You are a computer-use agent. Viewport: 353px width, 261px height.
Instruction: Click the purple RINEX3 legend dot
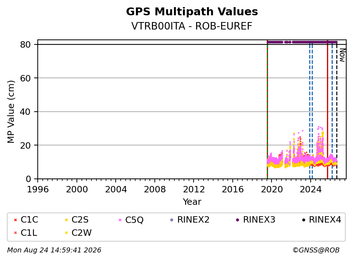click(237, 220)
